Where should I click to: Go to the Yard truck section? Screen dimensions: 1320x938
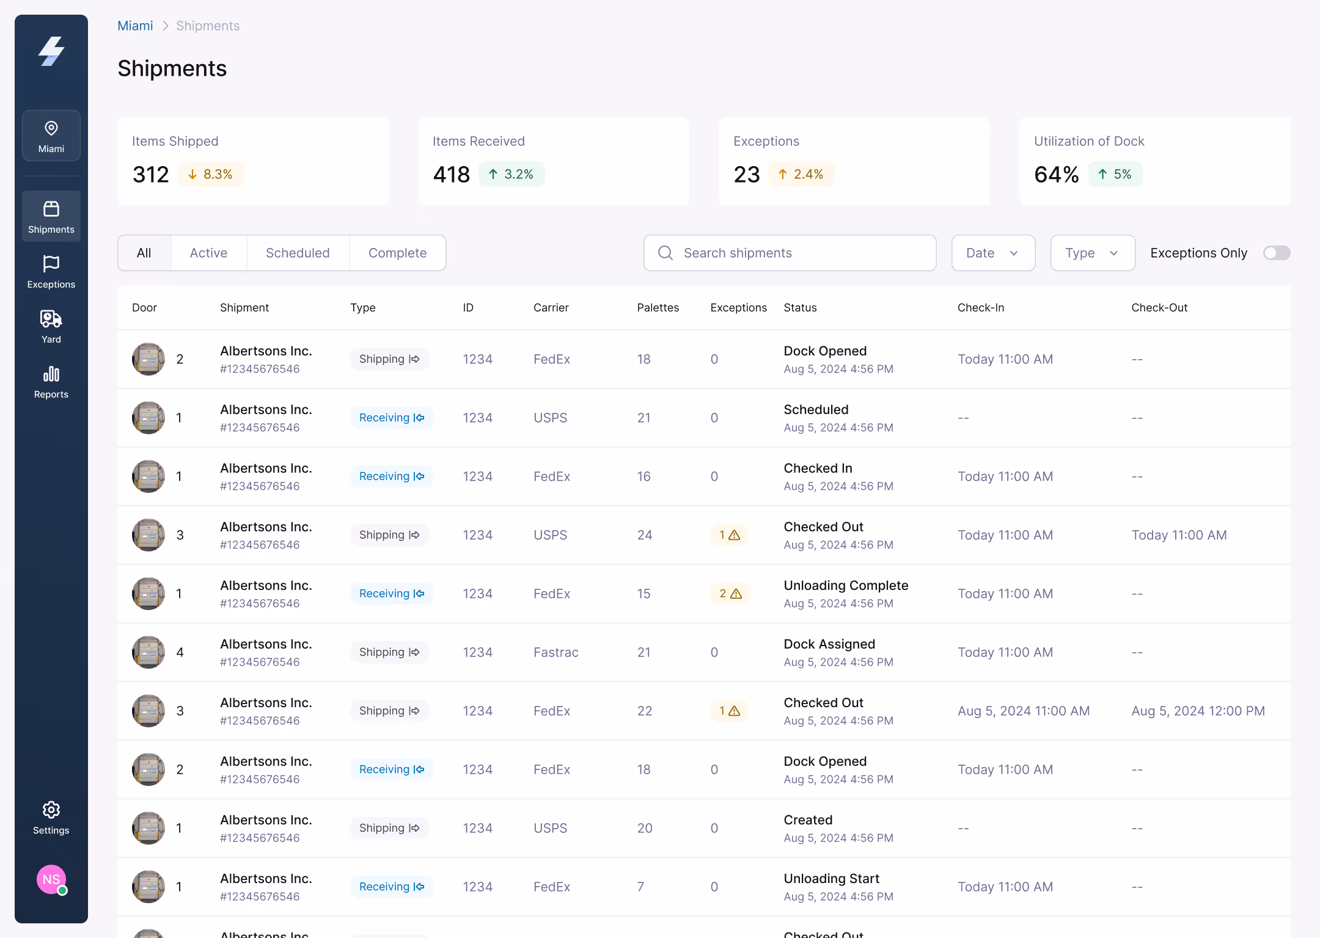pyautogui.click(x=51, y=327)
